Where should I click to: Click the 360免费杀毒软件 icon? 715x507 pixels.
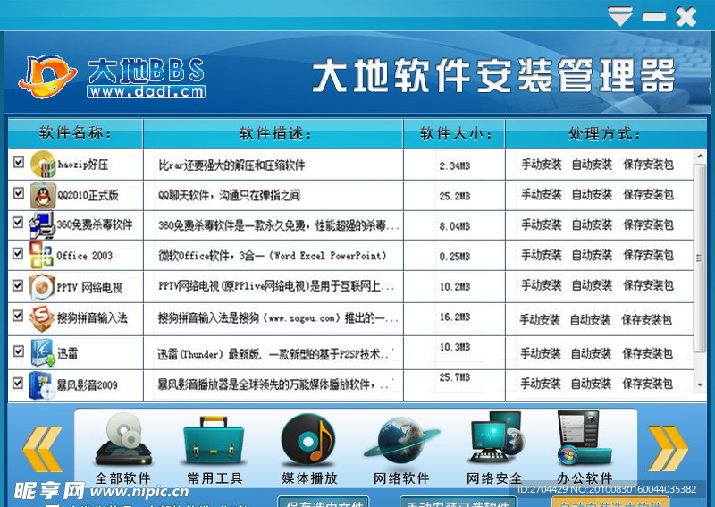[x=42, y=225]
